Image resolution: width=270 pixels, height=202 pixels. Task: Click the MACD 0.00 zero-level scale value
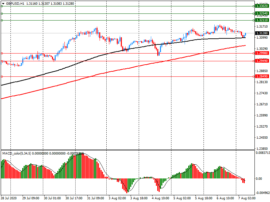[x=259, y=179]
